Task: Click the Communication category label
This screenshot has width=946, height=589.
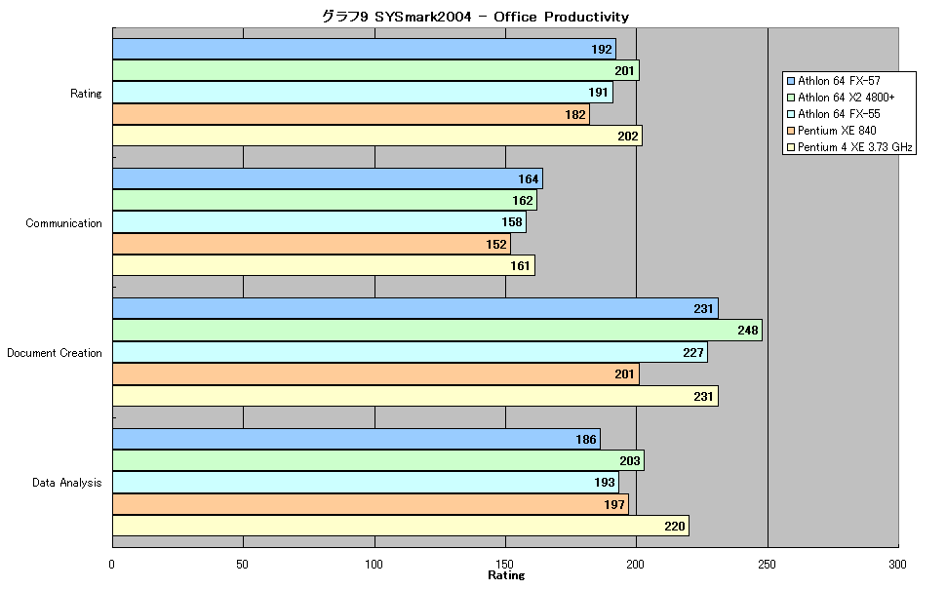Action: click(x=63, y=223)
